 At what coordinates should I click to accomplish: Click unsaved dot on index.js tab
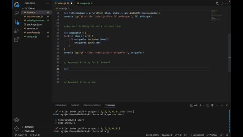(x=71, y=3)
